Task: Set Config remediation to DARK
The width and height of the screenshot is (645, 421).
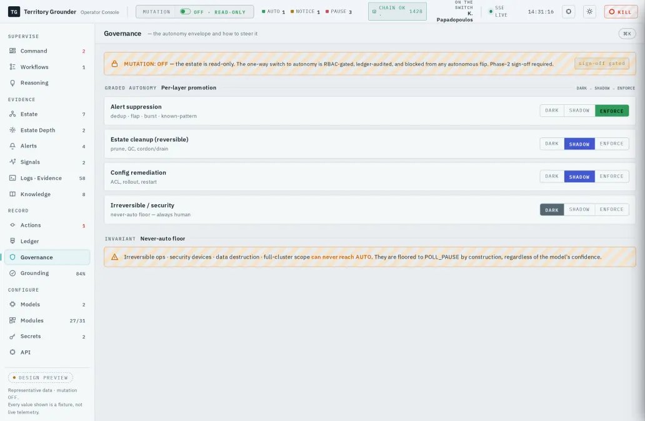Action: tap(552, 176)
